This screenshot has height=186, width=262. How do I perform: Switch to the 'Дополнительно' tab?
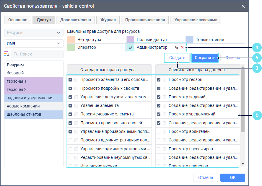click(x=75, y=20)
